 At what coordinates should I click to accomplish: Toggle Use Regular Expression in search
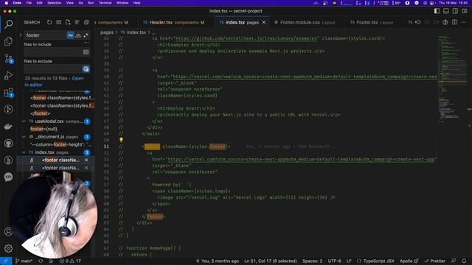coord(86,35)
